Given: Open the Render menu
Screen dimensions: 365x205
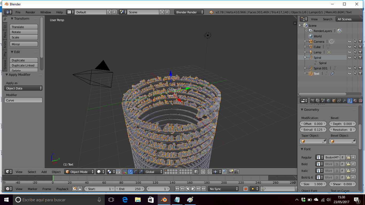Looking at the screenshot, I should pyautogui.click(x=30, y=12).
